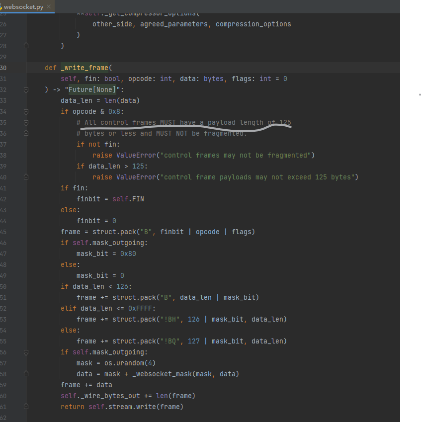Click 'data_len = len(data)' statement
Image resolution: width=421 pixels, height=422 pixels.
[100, 101]
